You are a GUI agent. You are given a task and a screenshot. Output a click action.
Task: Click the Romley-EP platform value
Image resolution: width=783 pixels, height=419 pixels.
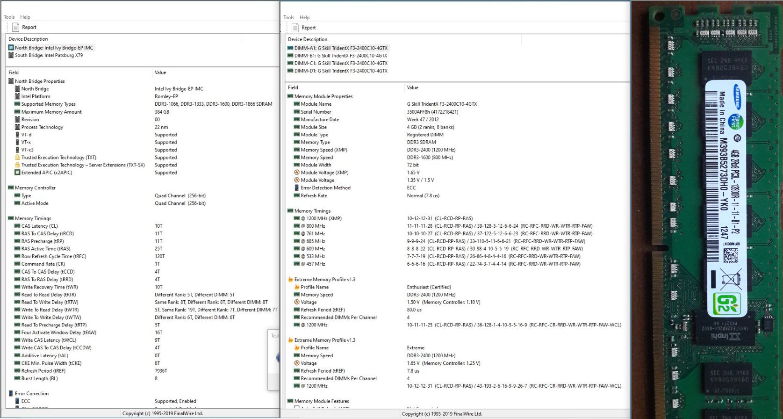tap(166, 96)
